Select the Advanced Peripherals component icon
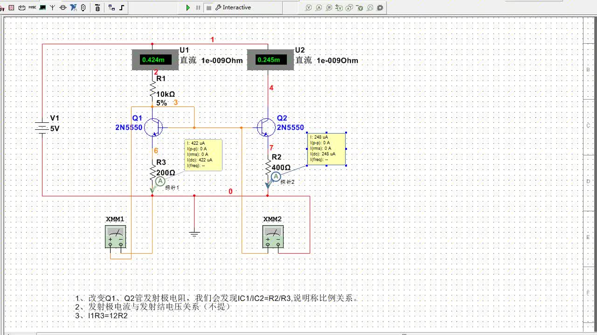This screenshot has width=597, height=335. 42,7
